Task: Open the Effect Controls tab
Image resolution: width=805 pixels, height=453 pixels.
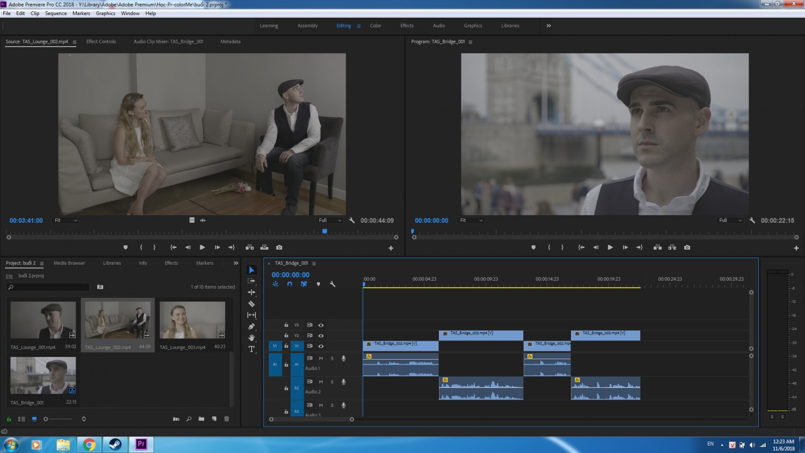Action: (x=101, y=41)
